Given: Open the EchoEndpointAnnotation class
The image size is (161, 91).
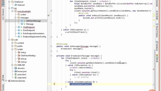Looking at the screenshot, I should click(x=33, y=33).
